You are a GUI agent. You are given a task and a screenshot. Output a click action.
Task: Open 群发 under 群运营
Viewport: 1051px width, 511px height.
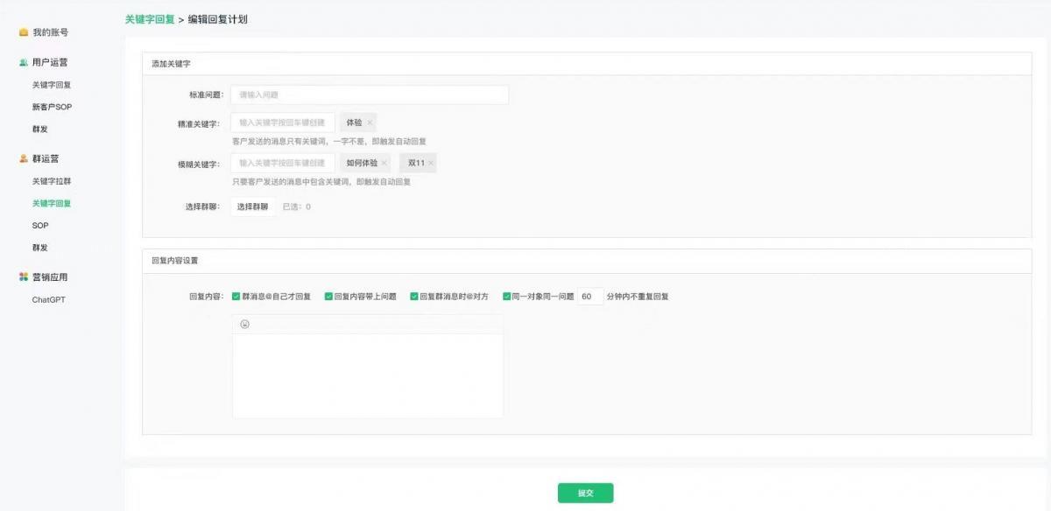coord(40,248)
